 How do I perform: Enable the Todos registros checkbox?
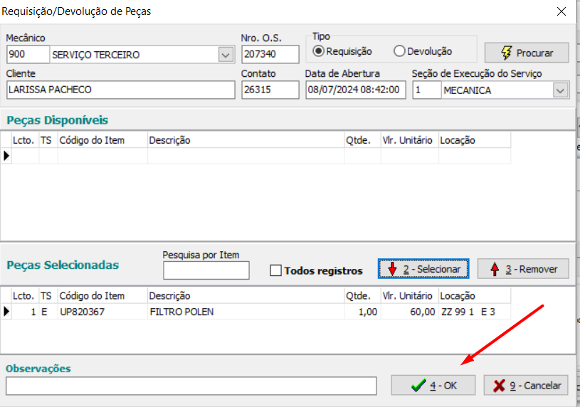pyautogui.click(x=275, y=270)
